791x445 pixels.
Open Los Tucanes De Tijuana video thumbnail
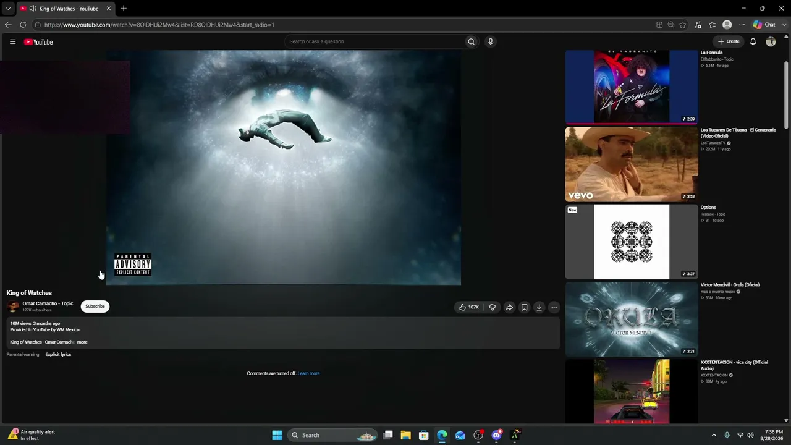[632, 164]
